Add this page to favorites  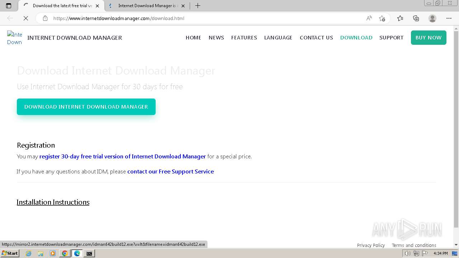[382, 18]
